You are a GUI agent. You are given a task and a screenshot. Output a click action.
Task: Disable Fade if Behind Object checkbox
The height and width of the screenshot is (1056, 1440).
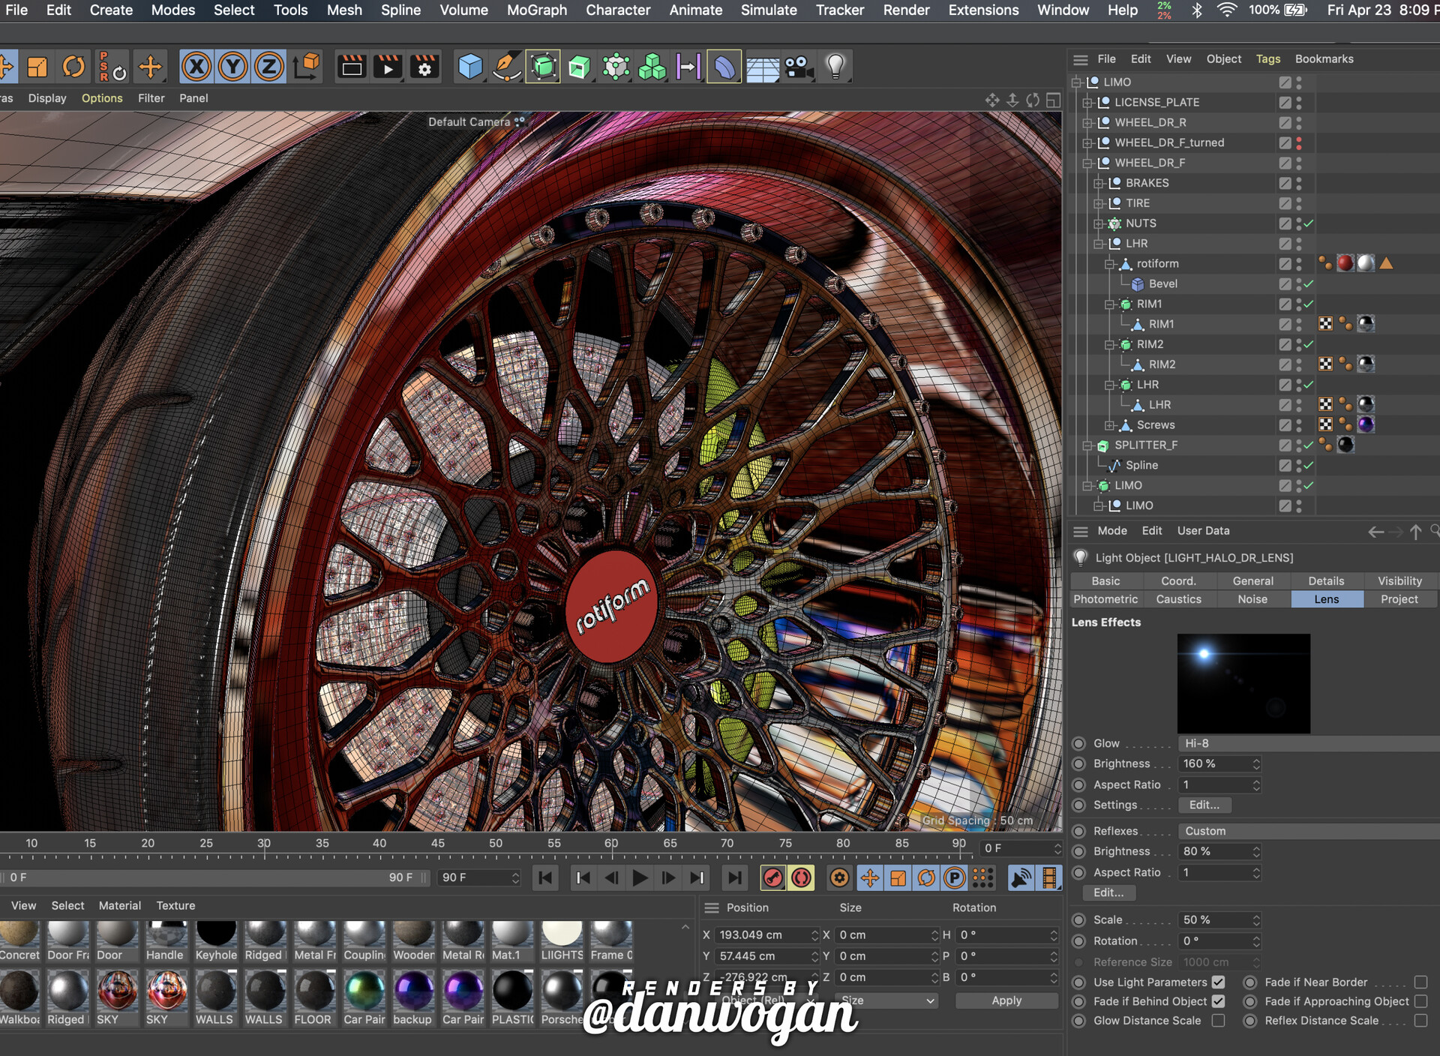[x=1218, y=1001]
